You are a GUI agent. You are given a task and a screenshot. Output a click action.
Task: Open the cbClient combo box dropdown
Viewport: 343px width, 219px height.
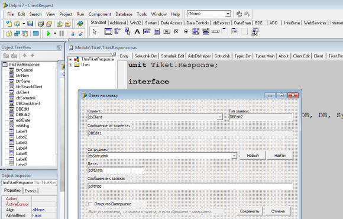pos(219,117)
